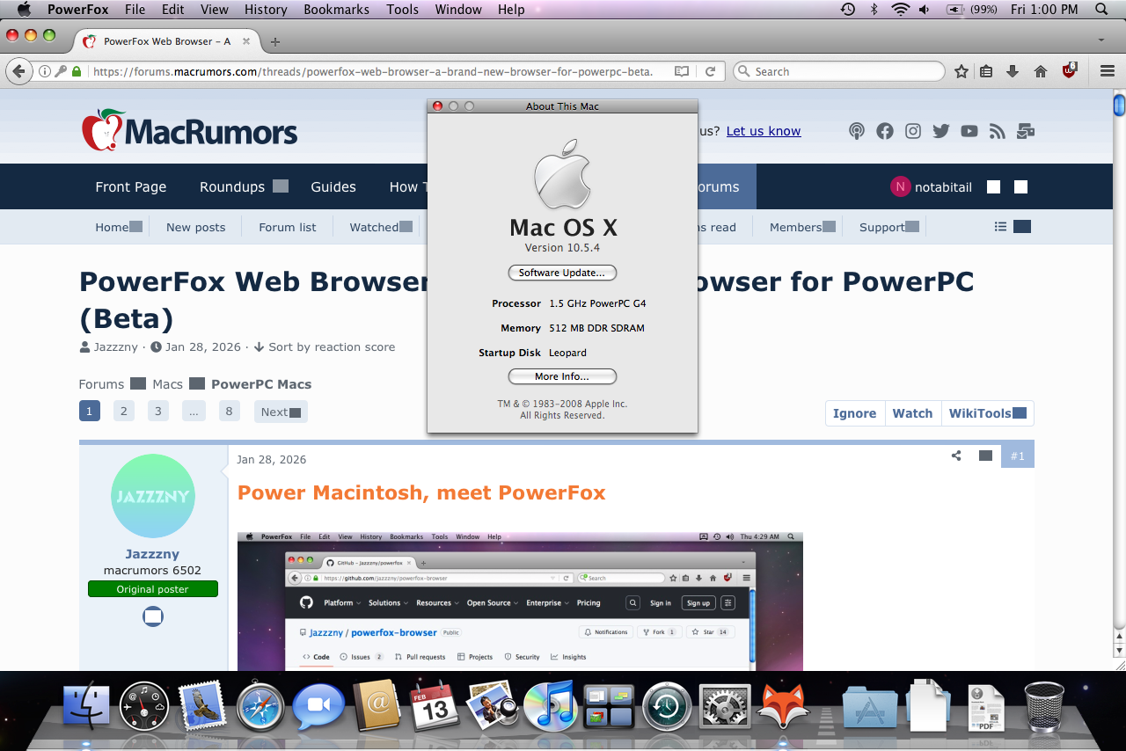Screen dimensions: 1126x751
Task: Jump to page 8 of the thread
Action: [x=229, y=412]
